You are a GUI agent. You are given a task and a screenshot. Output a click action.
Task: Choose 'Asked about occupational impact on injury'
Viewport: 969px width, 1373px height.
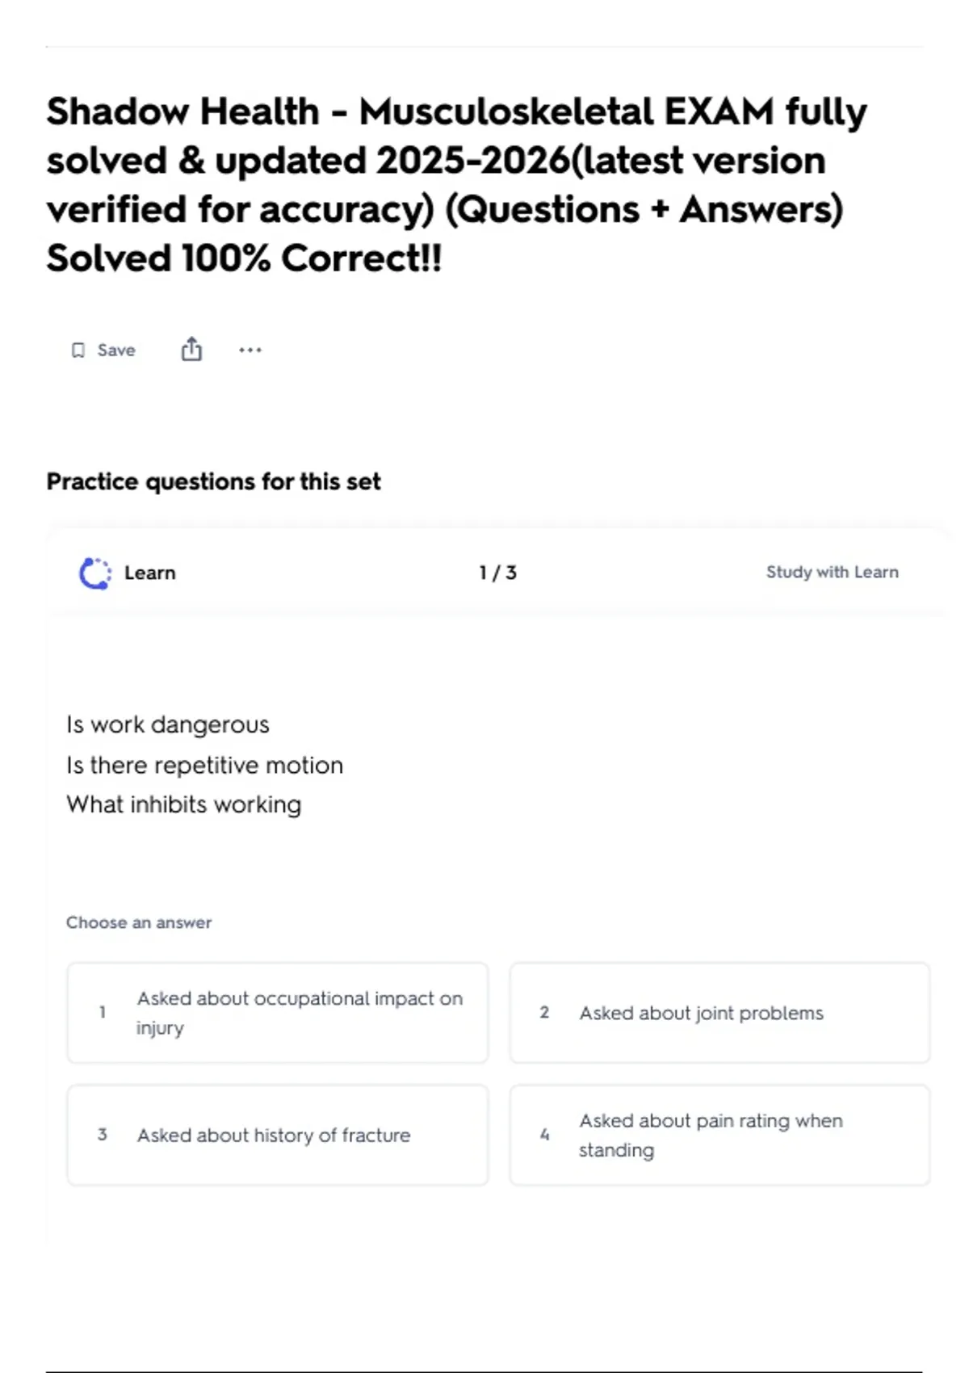300,1013
